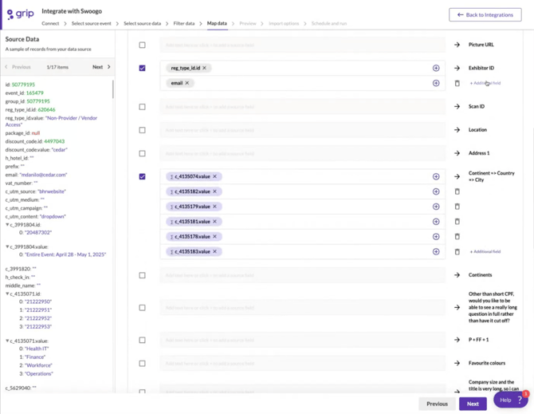Enable the Picture URL mapping checkbox
The width and height of the screenshot is (534, 414).
tap(143, 45)
